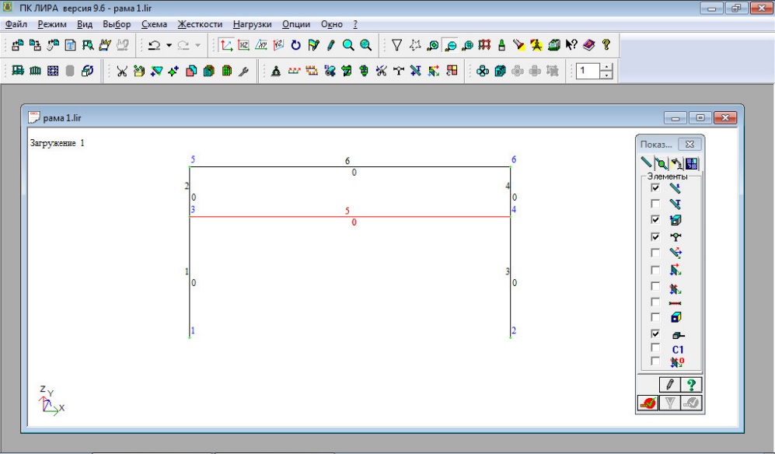Screen dimensions: 775x454
Task: Click the magnifier zoom icon
Action: click(348, 45)
